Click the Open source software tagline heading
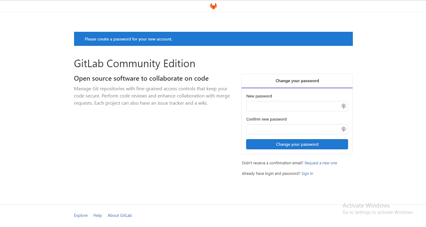 [141, 78]
